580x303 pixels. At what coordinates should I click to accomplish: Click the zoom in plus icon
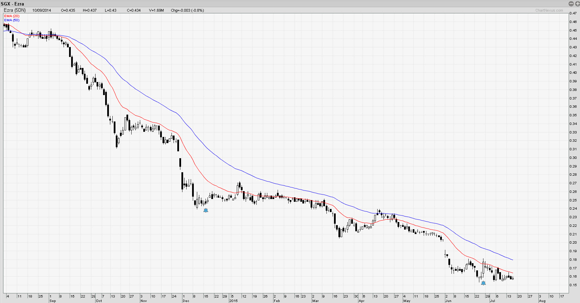[x=577, y=4]
